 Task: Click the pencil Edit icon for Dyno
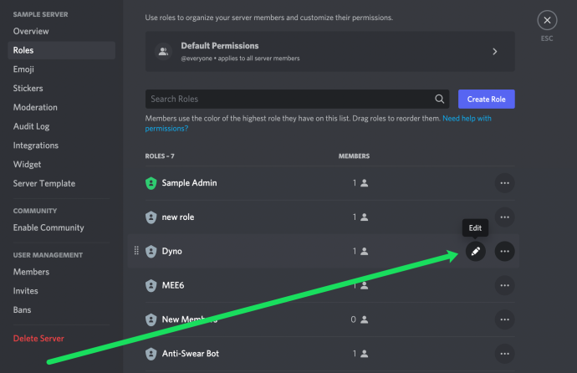tap(476, 251)
